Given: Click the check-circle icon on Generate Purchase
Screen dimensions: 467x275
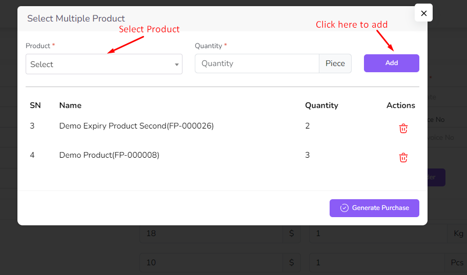Looking at the screenshot, I should [x=344, y=208].
